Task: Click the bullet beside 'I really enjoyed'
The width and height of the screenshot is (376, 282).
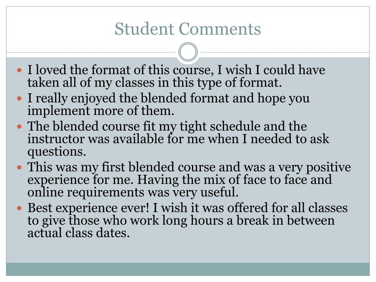Action: point(19,98)
